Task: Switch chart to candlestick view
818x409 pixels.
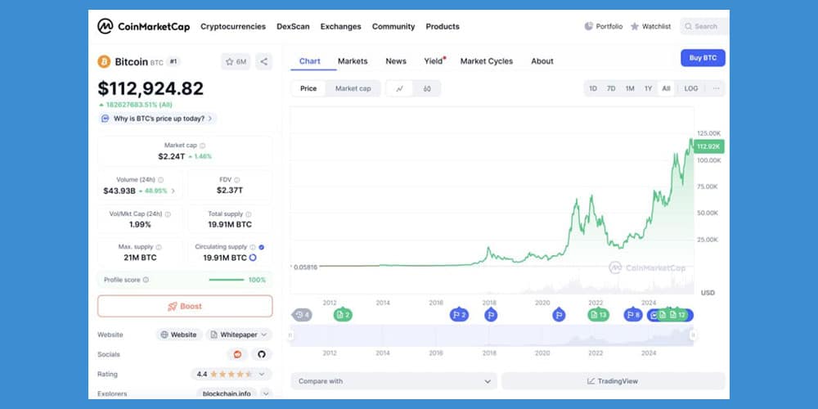Action: [427, 88]
